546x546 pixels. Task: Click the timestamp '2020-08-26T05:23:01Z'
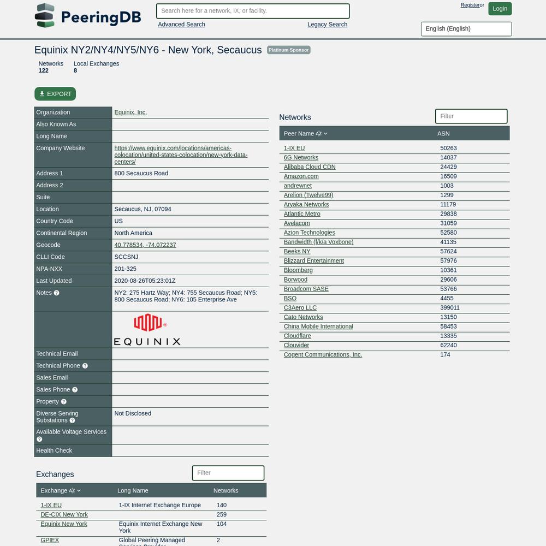click(145, 281)
